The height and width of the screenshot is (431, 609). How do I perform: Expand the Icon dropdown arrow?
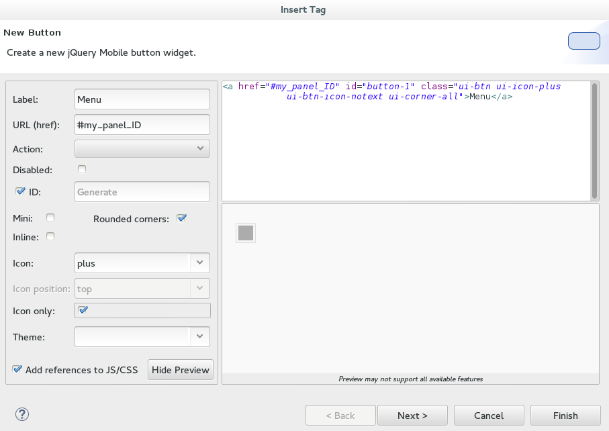(x=199, y=263)
